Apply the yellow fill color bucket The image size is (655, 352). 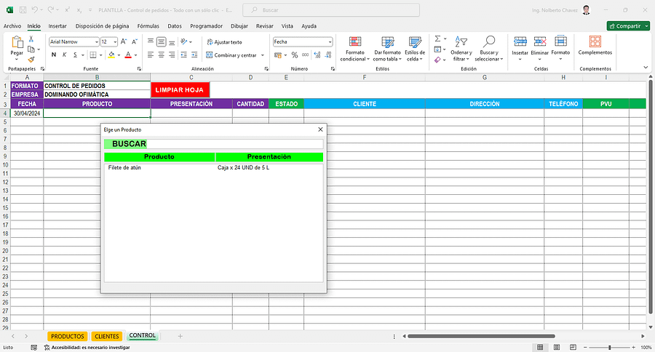tap(111, 55)
